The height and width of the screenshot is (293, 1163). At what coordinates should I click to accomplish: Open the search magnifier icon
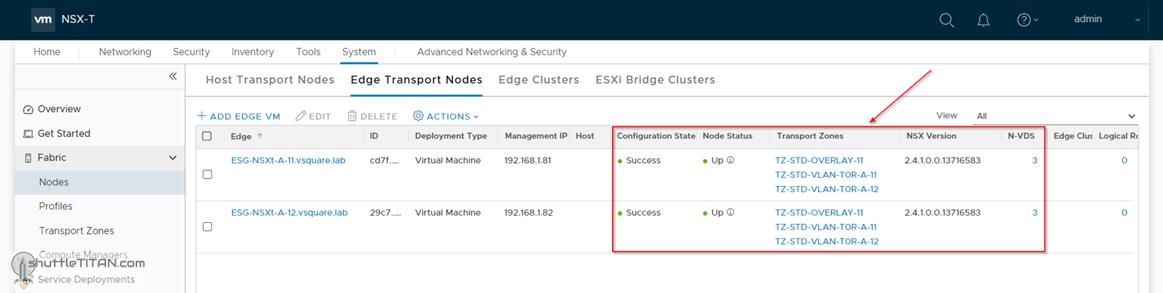click(x=946, y=20)
